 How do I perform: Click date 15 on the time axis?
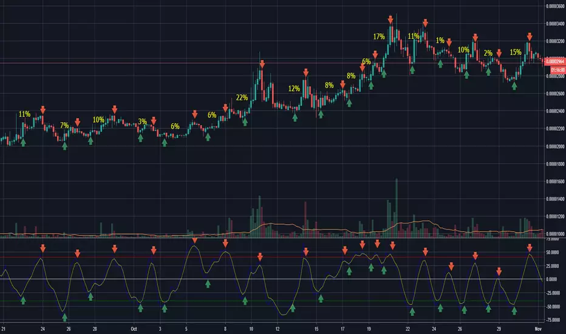pos(318,327)
